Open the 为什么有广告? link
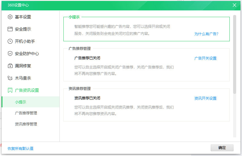The height and width of the screenshot is (156, 242). click(206, 34)
